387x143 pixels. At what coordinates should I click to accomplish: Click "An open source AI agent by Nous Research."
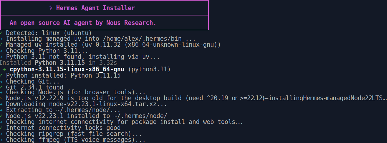pos(83,23)
